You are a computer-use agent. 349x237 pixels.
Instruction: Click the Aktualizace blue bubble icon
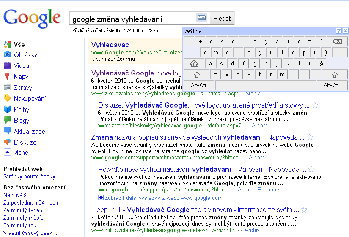click(x=7, y=131)
